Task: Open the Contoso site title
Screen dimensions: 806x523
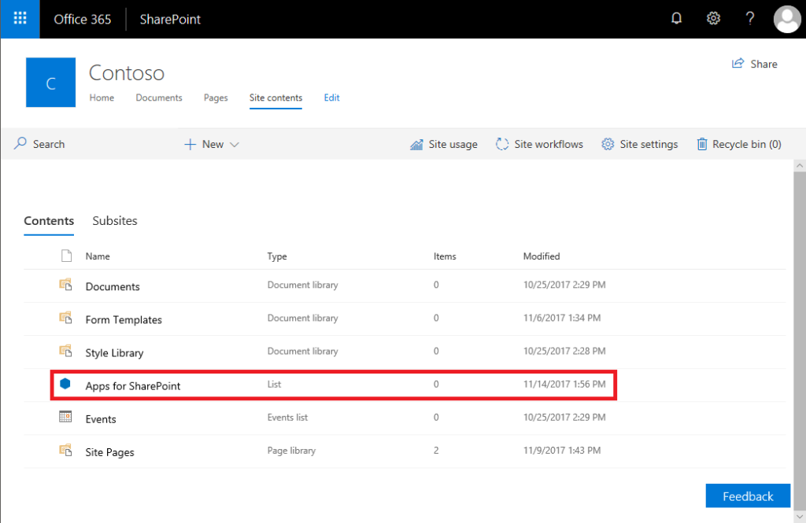Action: tap(127, 73)
